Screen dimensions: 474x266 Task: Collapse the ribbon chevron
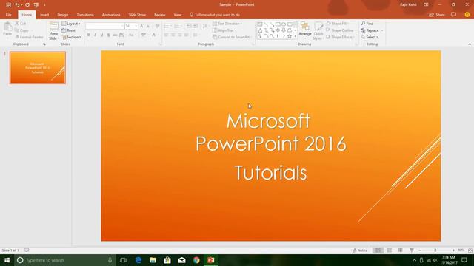470,44
